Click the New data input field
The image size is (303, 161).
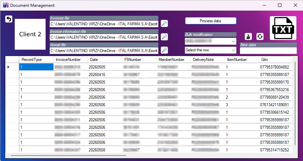point(268,51)
